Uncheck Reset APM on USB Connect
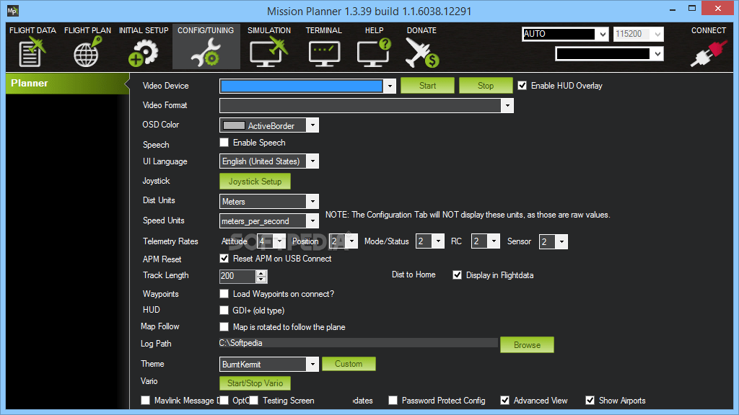The image size is (739, 415). (224, 259)
